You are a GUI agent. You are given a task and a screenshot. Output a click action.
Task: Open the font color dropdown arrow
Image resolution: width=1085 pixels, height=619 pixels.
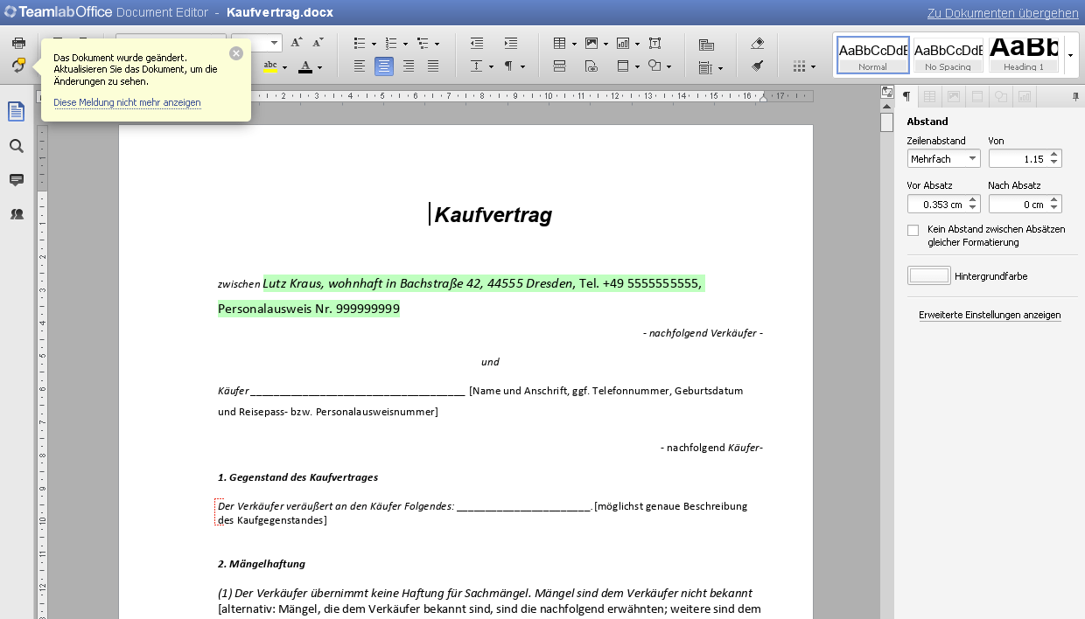tap(319, 67)
